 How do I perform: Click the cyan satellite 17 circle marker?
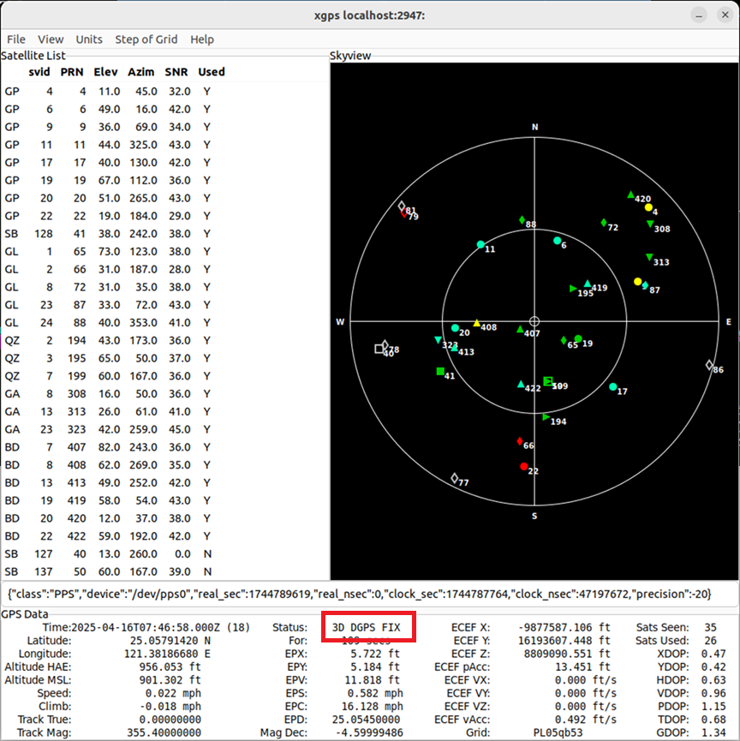613,387
